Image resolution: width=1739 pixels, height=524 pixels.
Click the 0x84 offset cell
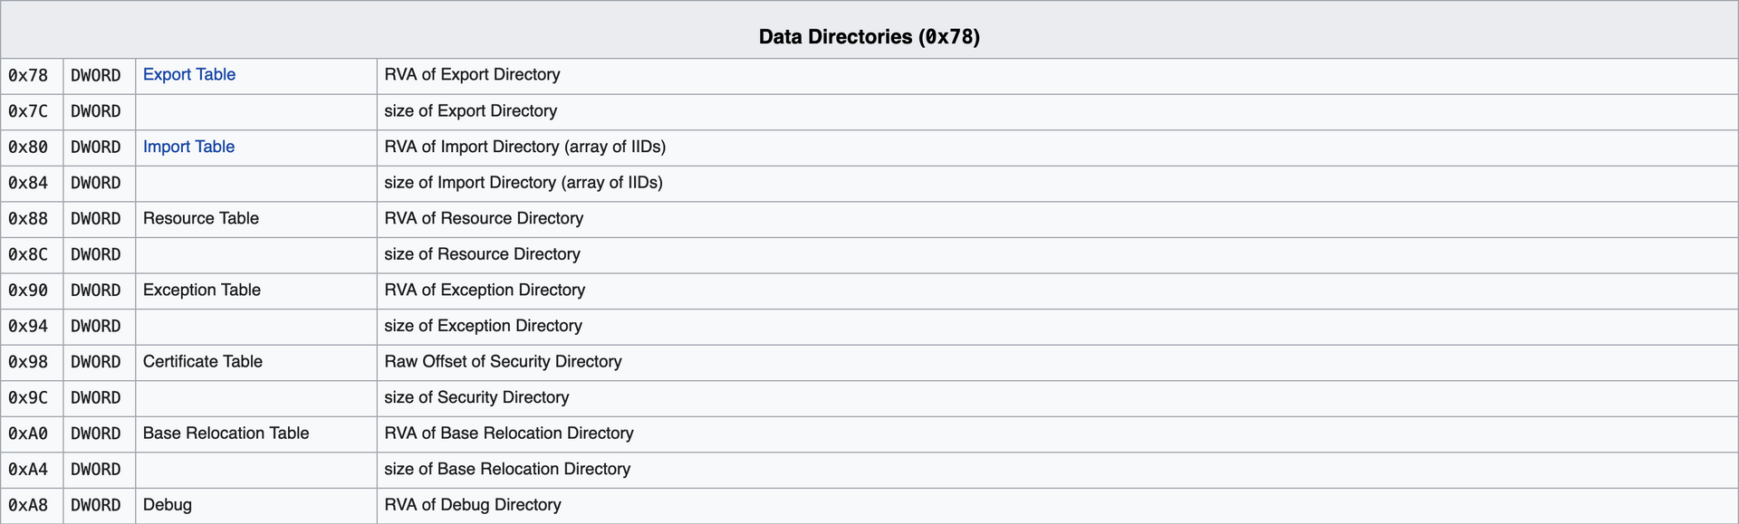[x=32, y=183]
